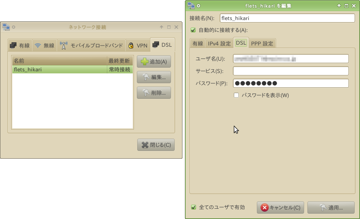Select the DSL tab in ネットワーク接続 window
This screenshot has width=360, height=219.
tap(162, 45)
